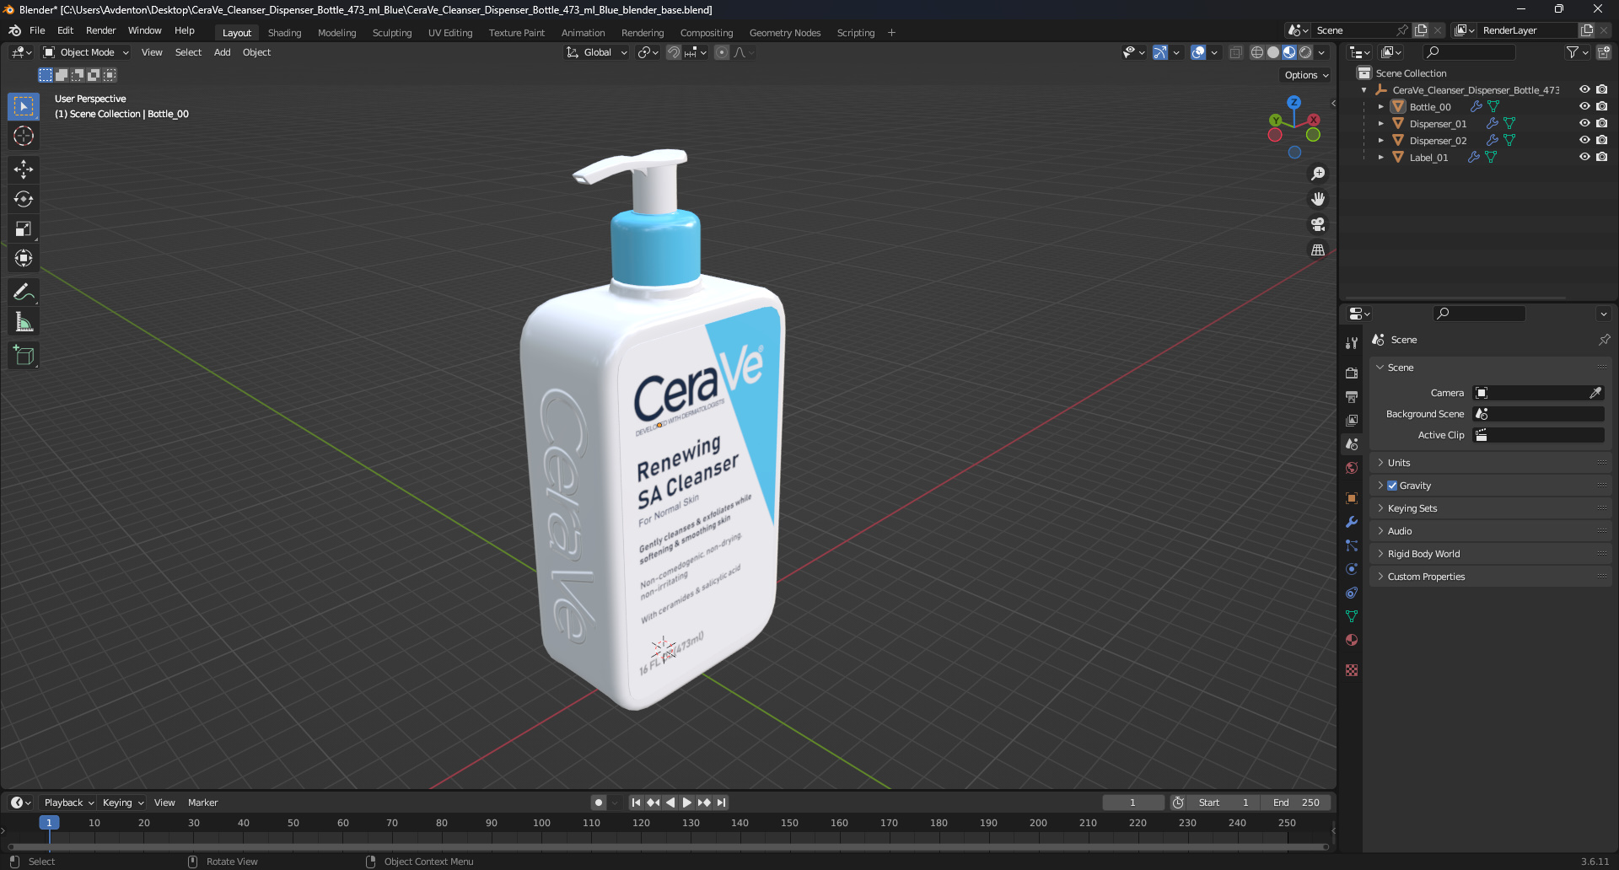Image resolution: width=1619 pixels, height=870 pixels.
Task: Click the current frame field
Action: 1132,803
